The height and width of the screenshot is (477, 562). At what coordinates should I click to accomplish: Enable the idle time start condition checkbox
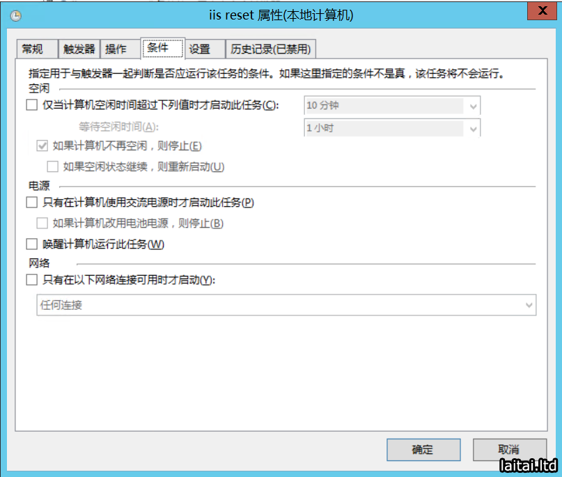31,105
